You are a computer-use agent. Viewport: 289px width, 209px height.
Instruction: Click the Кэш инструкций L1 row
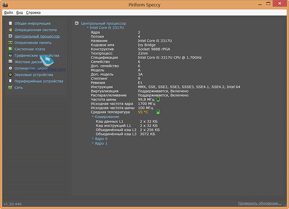126,126
